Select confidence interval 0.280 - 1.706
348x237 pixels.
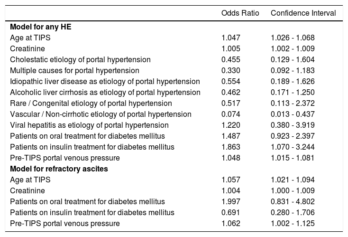point(293,212)
